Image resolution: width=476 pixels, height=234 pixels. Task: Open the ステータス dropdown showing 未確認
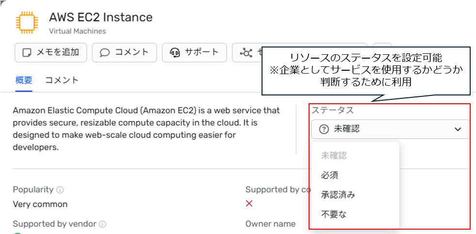(x=391, y=129)
